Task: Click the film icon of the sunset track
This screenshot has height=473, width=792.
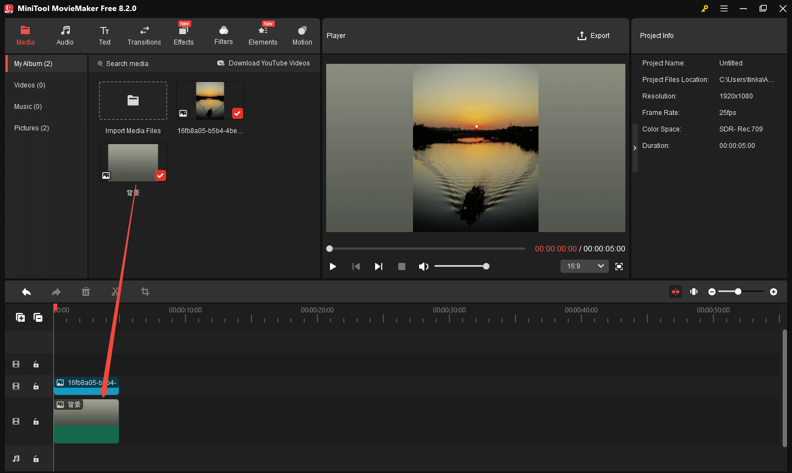Action: 16,386
